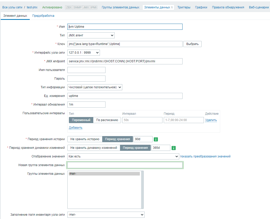Open the host interface dropdown 127.0.0.1 : 9999

click(x=83, y=53)
